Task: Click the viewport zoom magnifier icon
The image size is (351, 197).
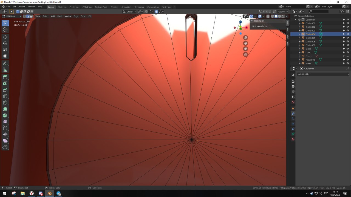Action: click(245, 38)
